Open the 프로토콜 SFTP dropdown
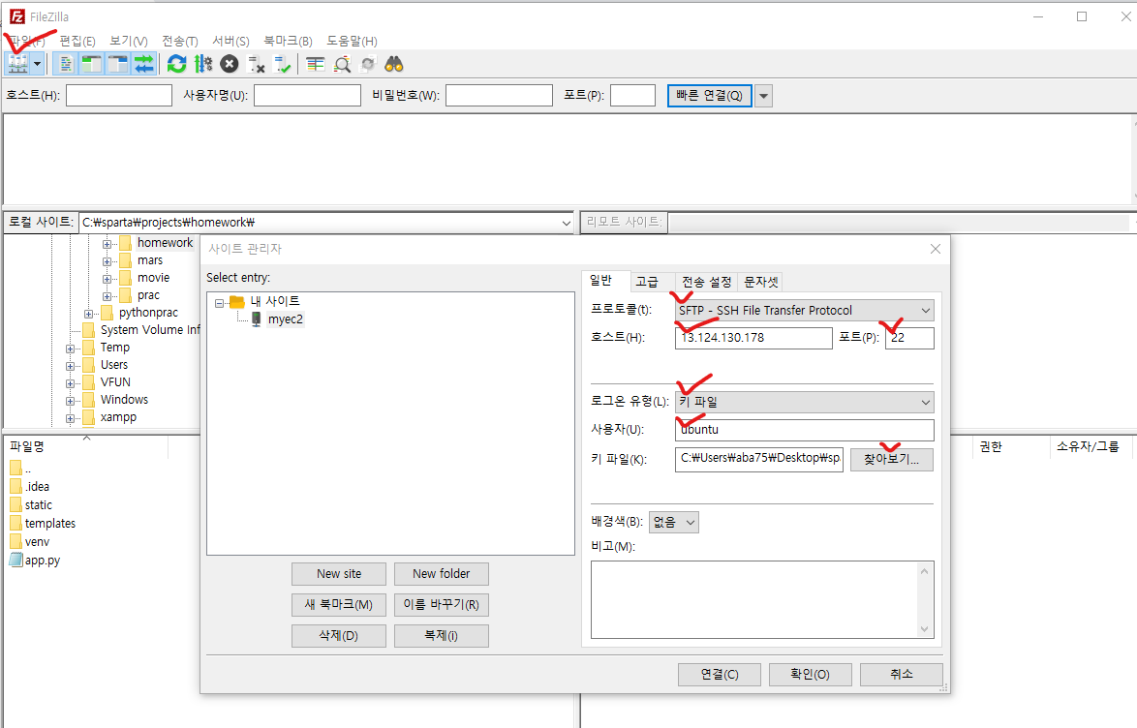Screen dimensions: 1137x728 (x=804, y=311)
